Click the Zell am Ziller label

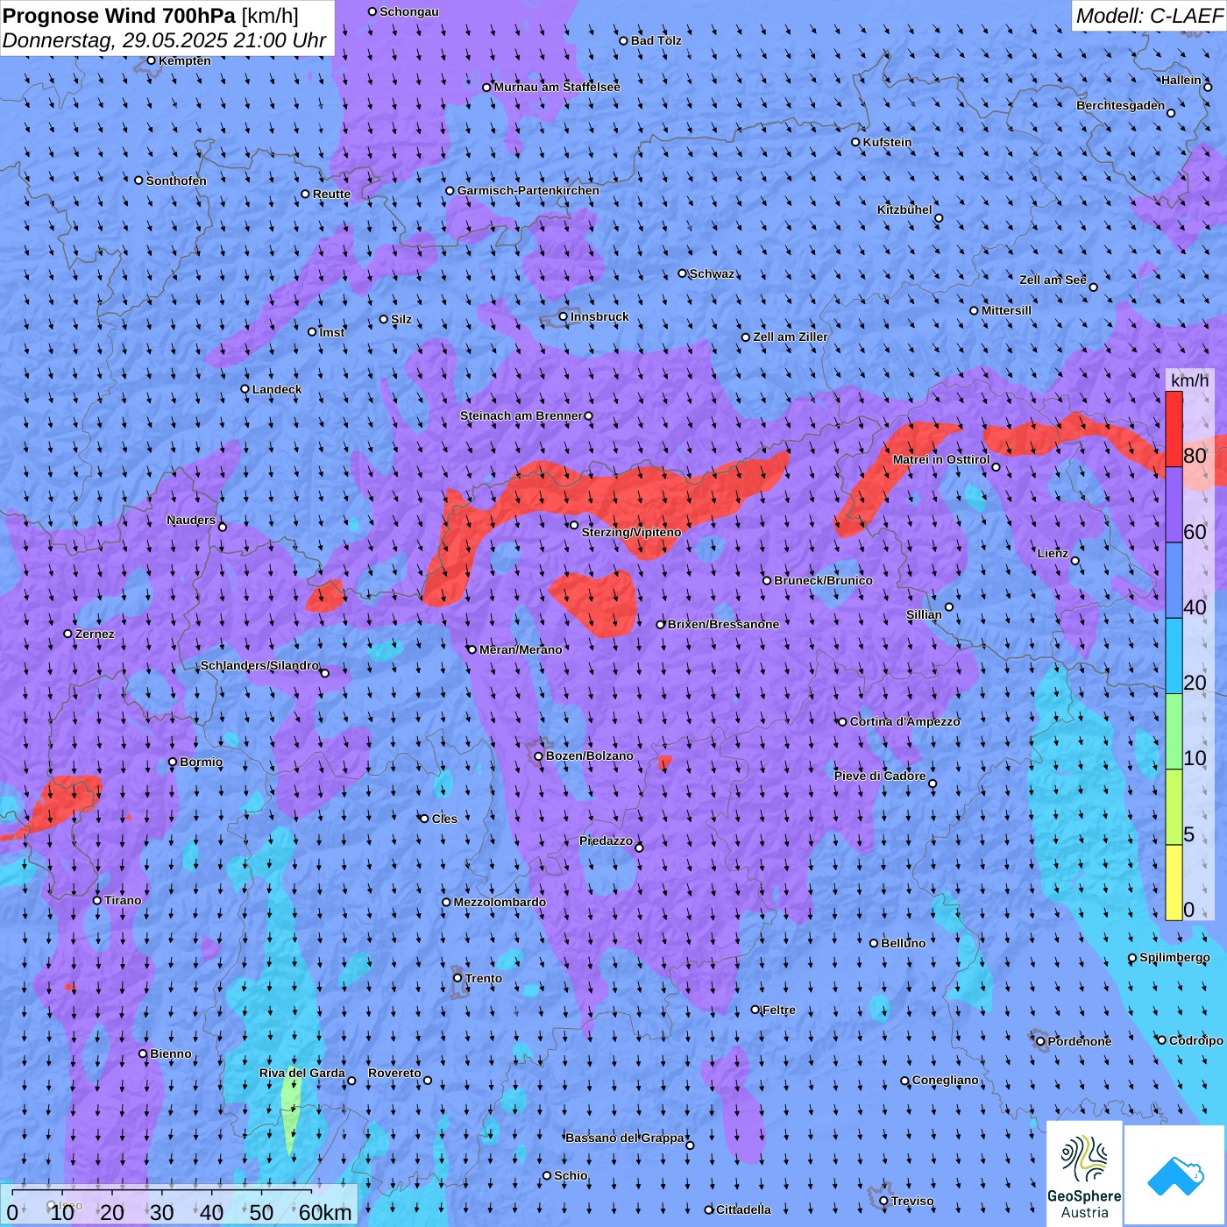[791, 337]
